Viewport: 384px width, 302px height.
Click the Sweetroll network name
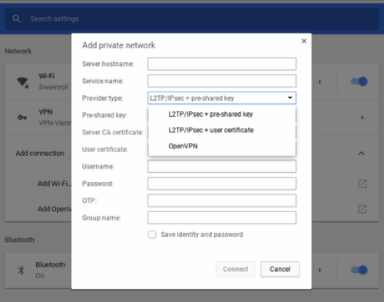(53, 87)
